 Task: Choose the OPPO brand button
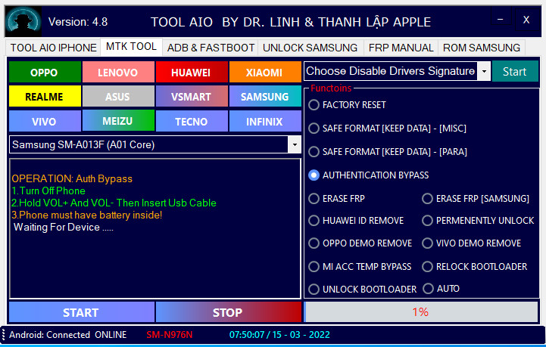(45, 72)
